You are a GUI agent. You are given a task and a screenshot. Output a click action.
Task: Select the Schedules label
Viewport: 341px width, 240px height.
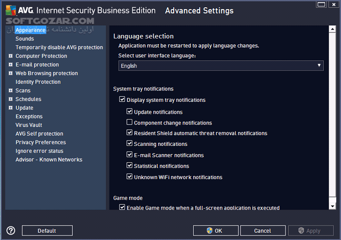[28, 99]
